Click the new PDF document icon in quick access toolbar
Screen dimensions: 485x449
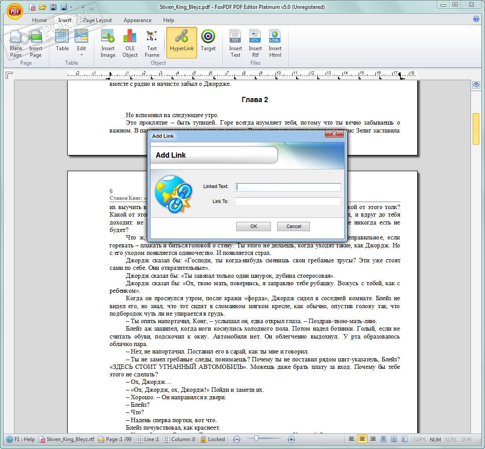point(32,7)
